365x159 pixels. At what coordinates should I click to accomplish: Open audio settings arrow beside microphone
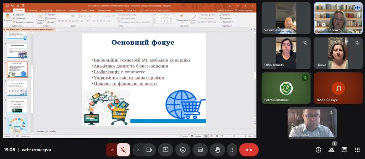tap(112, 150)
